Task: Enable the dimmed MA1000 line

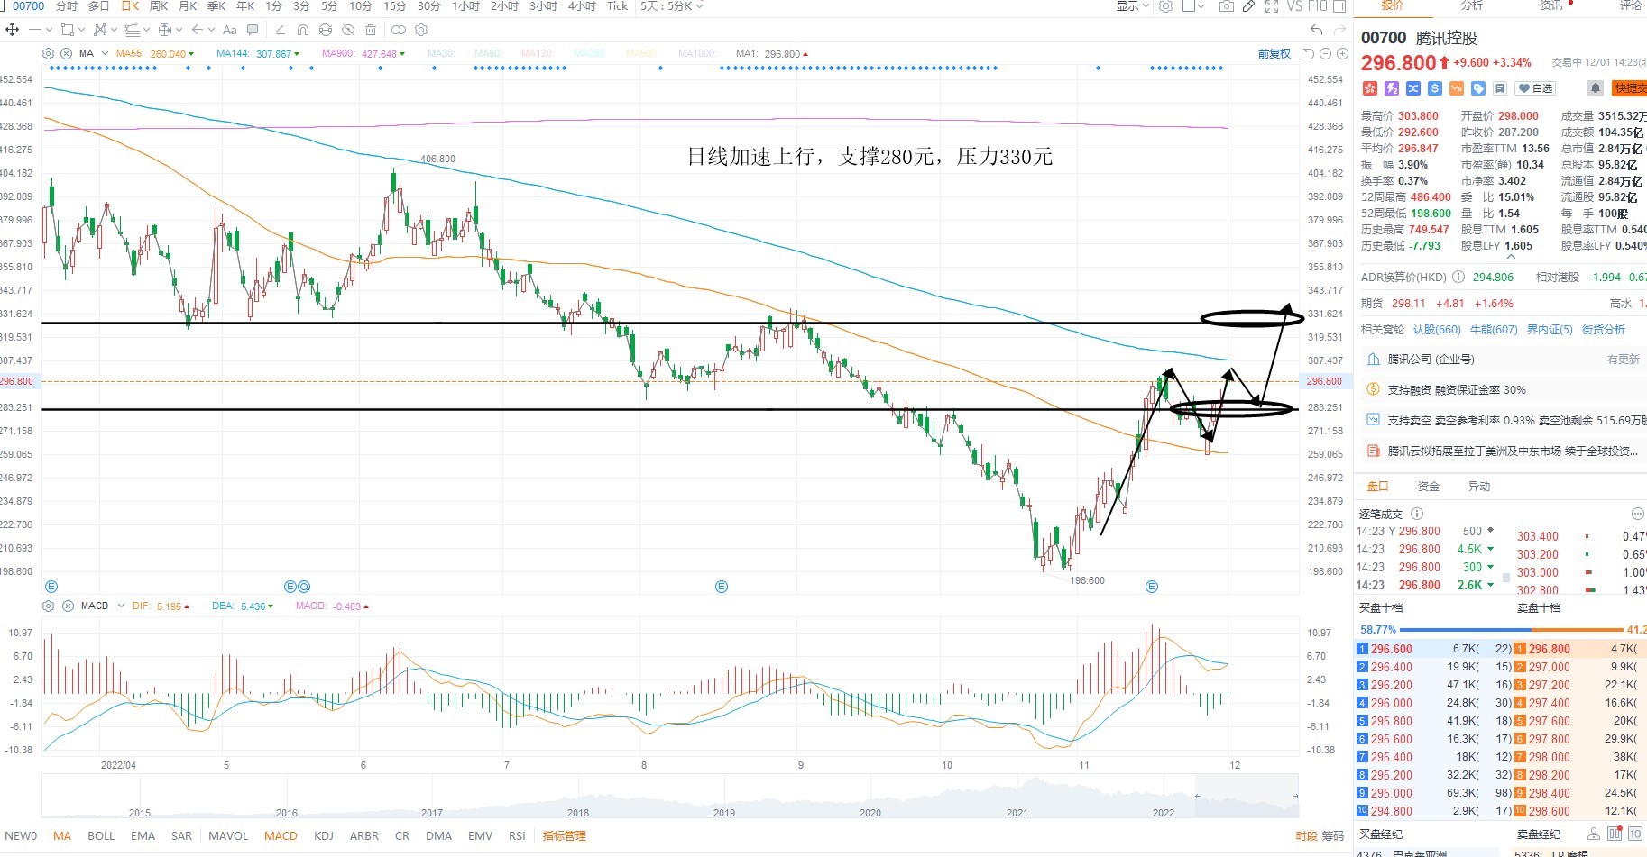Action: click(697, 54)
